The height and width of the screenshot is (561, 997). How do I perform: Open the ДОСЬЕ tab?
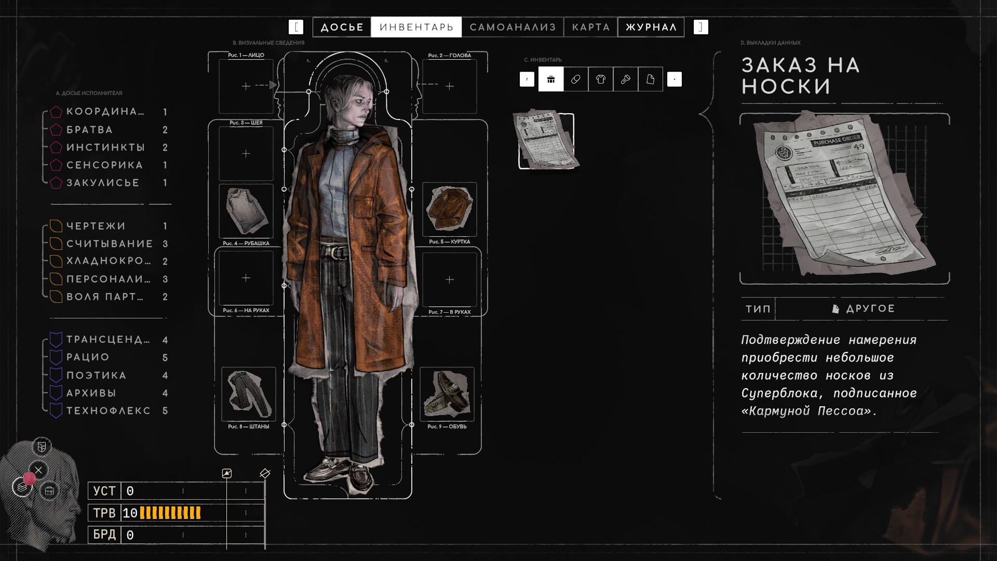click(342, 27)
